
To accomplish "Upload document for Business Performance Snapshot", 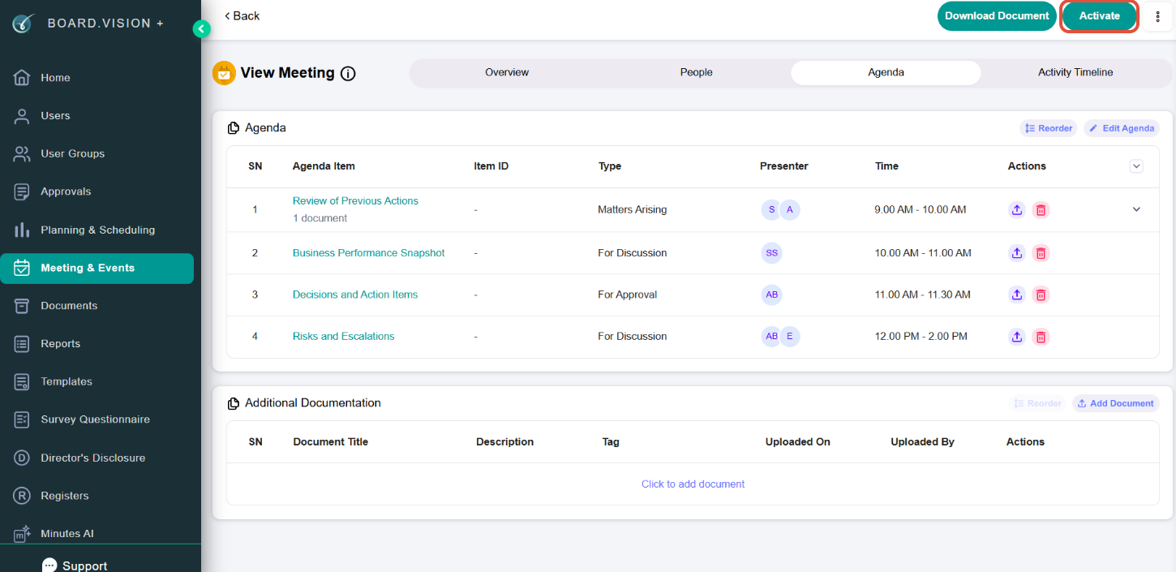I will (x=1017, y=253).
